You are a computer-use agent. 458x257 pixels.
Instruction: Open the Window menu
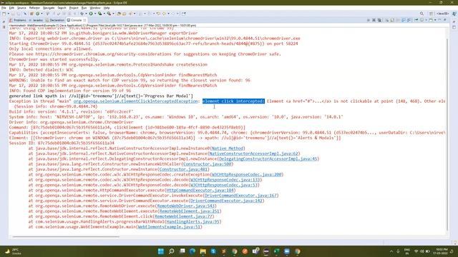tap(95, 8)
